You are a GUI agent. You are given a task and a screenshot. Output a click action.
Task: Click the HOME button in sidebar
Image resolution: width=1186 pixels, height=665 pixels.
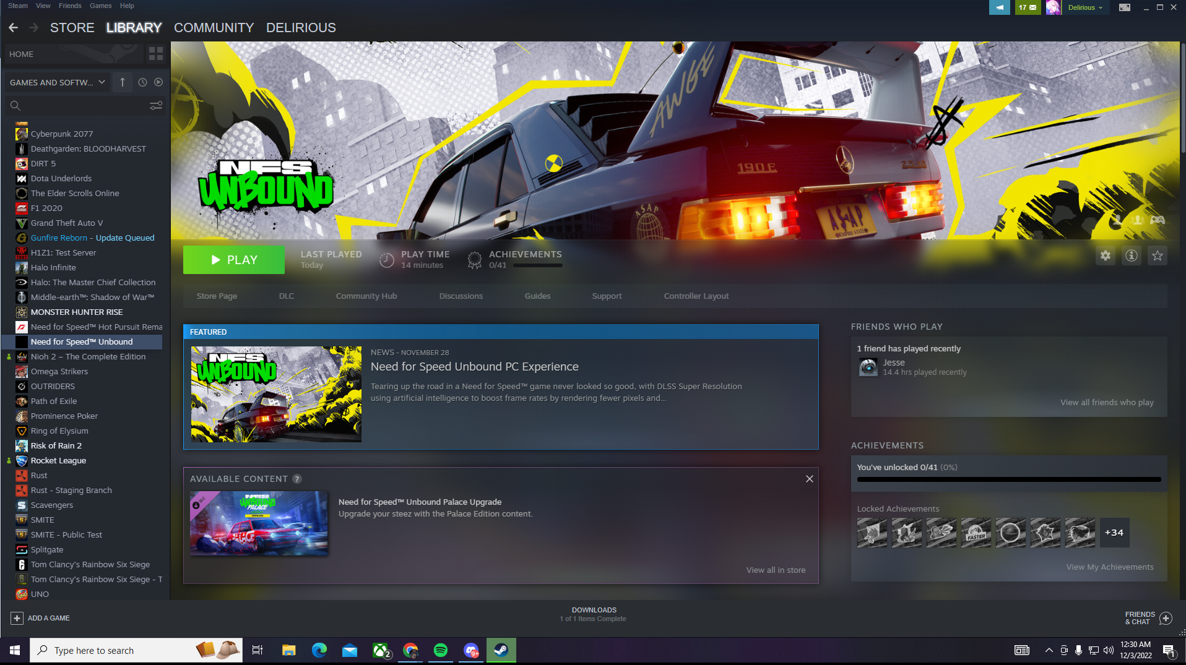[x=73, y=54]
